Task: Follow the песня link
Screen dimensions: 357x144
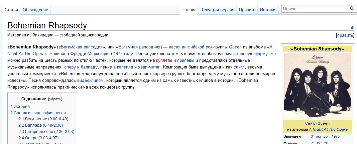Action: click(174, 47)
